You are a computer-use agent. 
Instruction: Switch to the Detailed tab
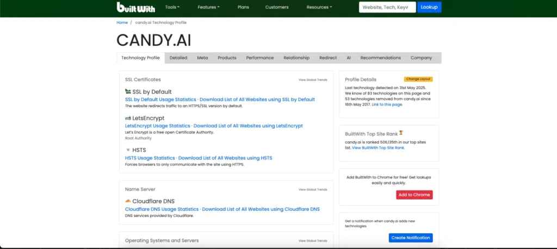click(178, 58)
